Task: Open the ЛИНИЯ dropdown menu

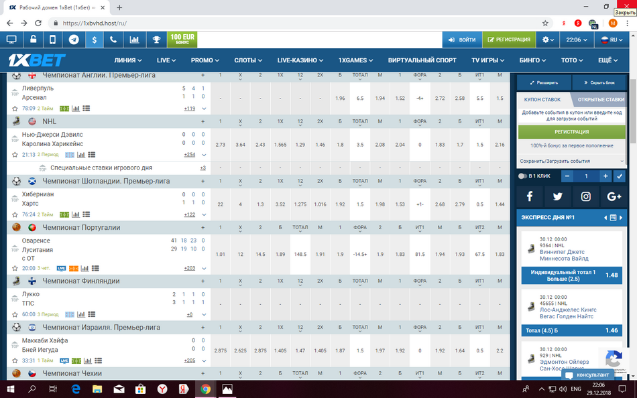Action: 127,60
